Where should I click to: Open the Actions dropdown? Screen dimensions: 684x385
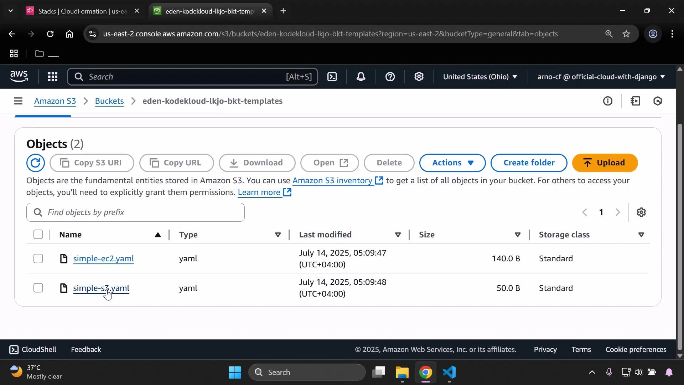pyautogui.click(x=452, y=163)
